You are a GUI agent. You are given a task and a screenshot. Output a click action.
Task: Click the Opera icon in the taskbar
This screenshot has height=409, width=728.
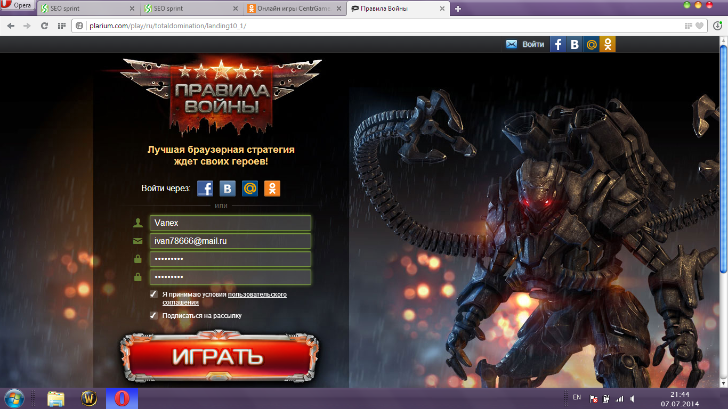click(x=122, y=398)
